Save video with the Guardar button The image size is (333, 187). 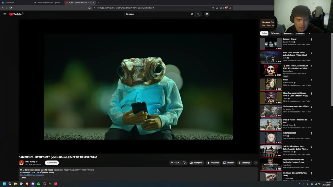(228, 163)
